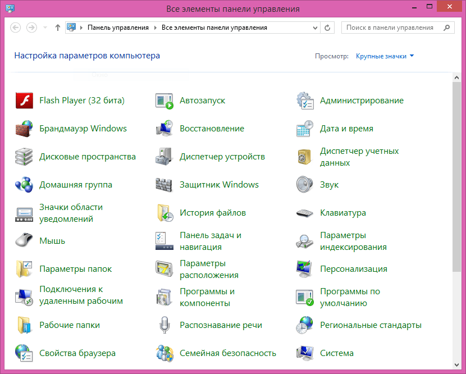Click the search field in control panel
466x374 pixels.
(398, 28)
